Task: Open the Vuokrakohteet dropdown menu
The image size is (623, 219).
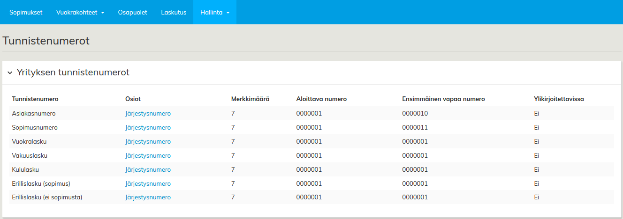Action: coord(80,13)
